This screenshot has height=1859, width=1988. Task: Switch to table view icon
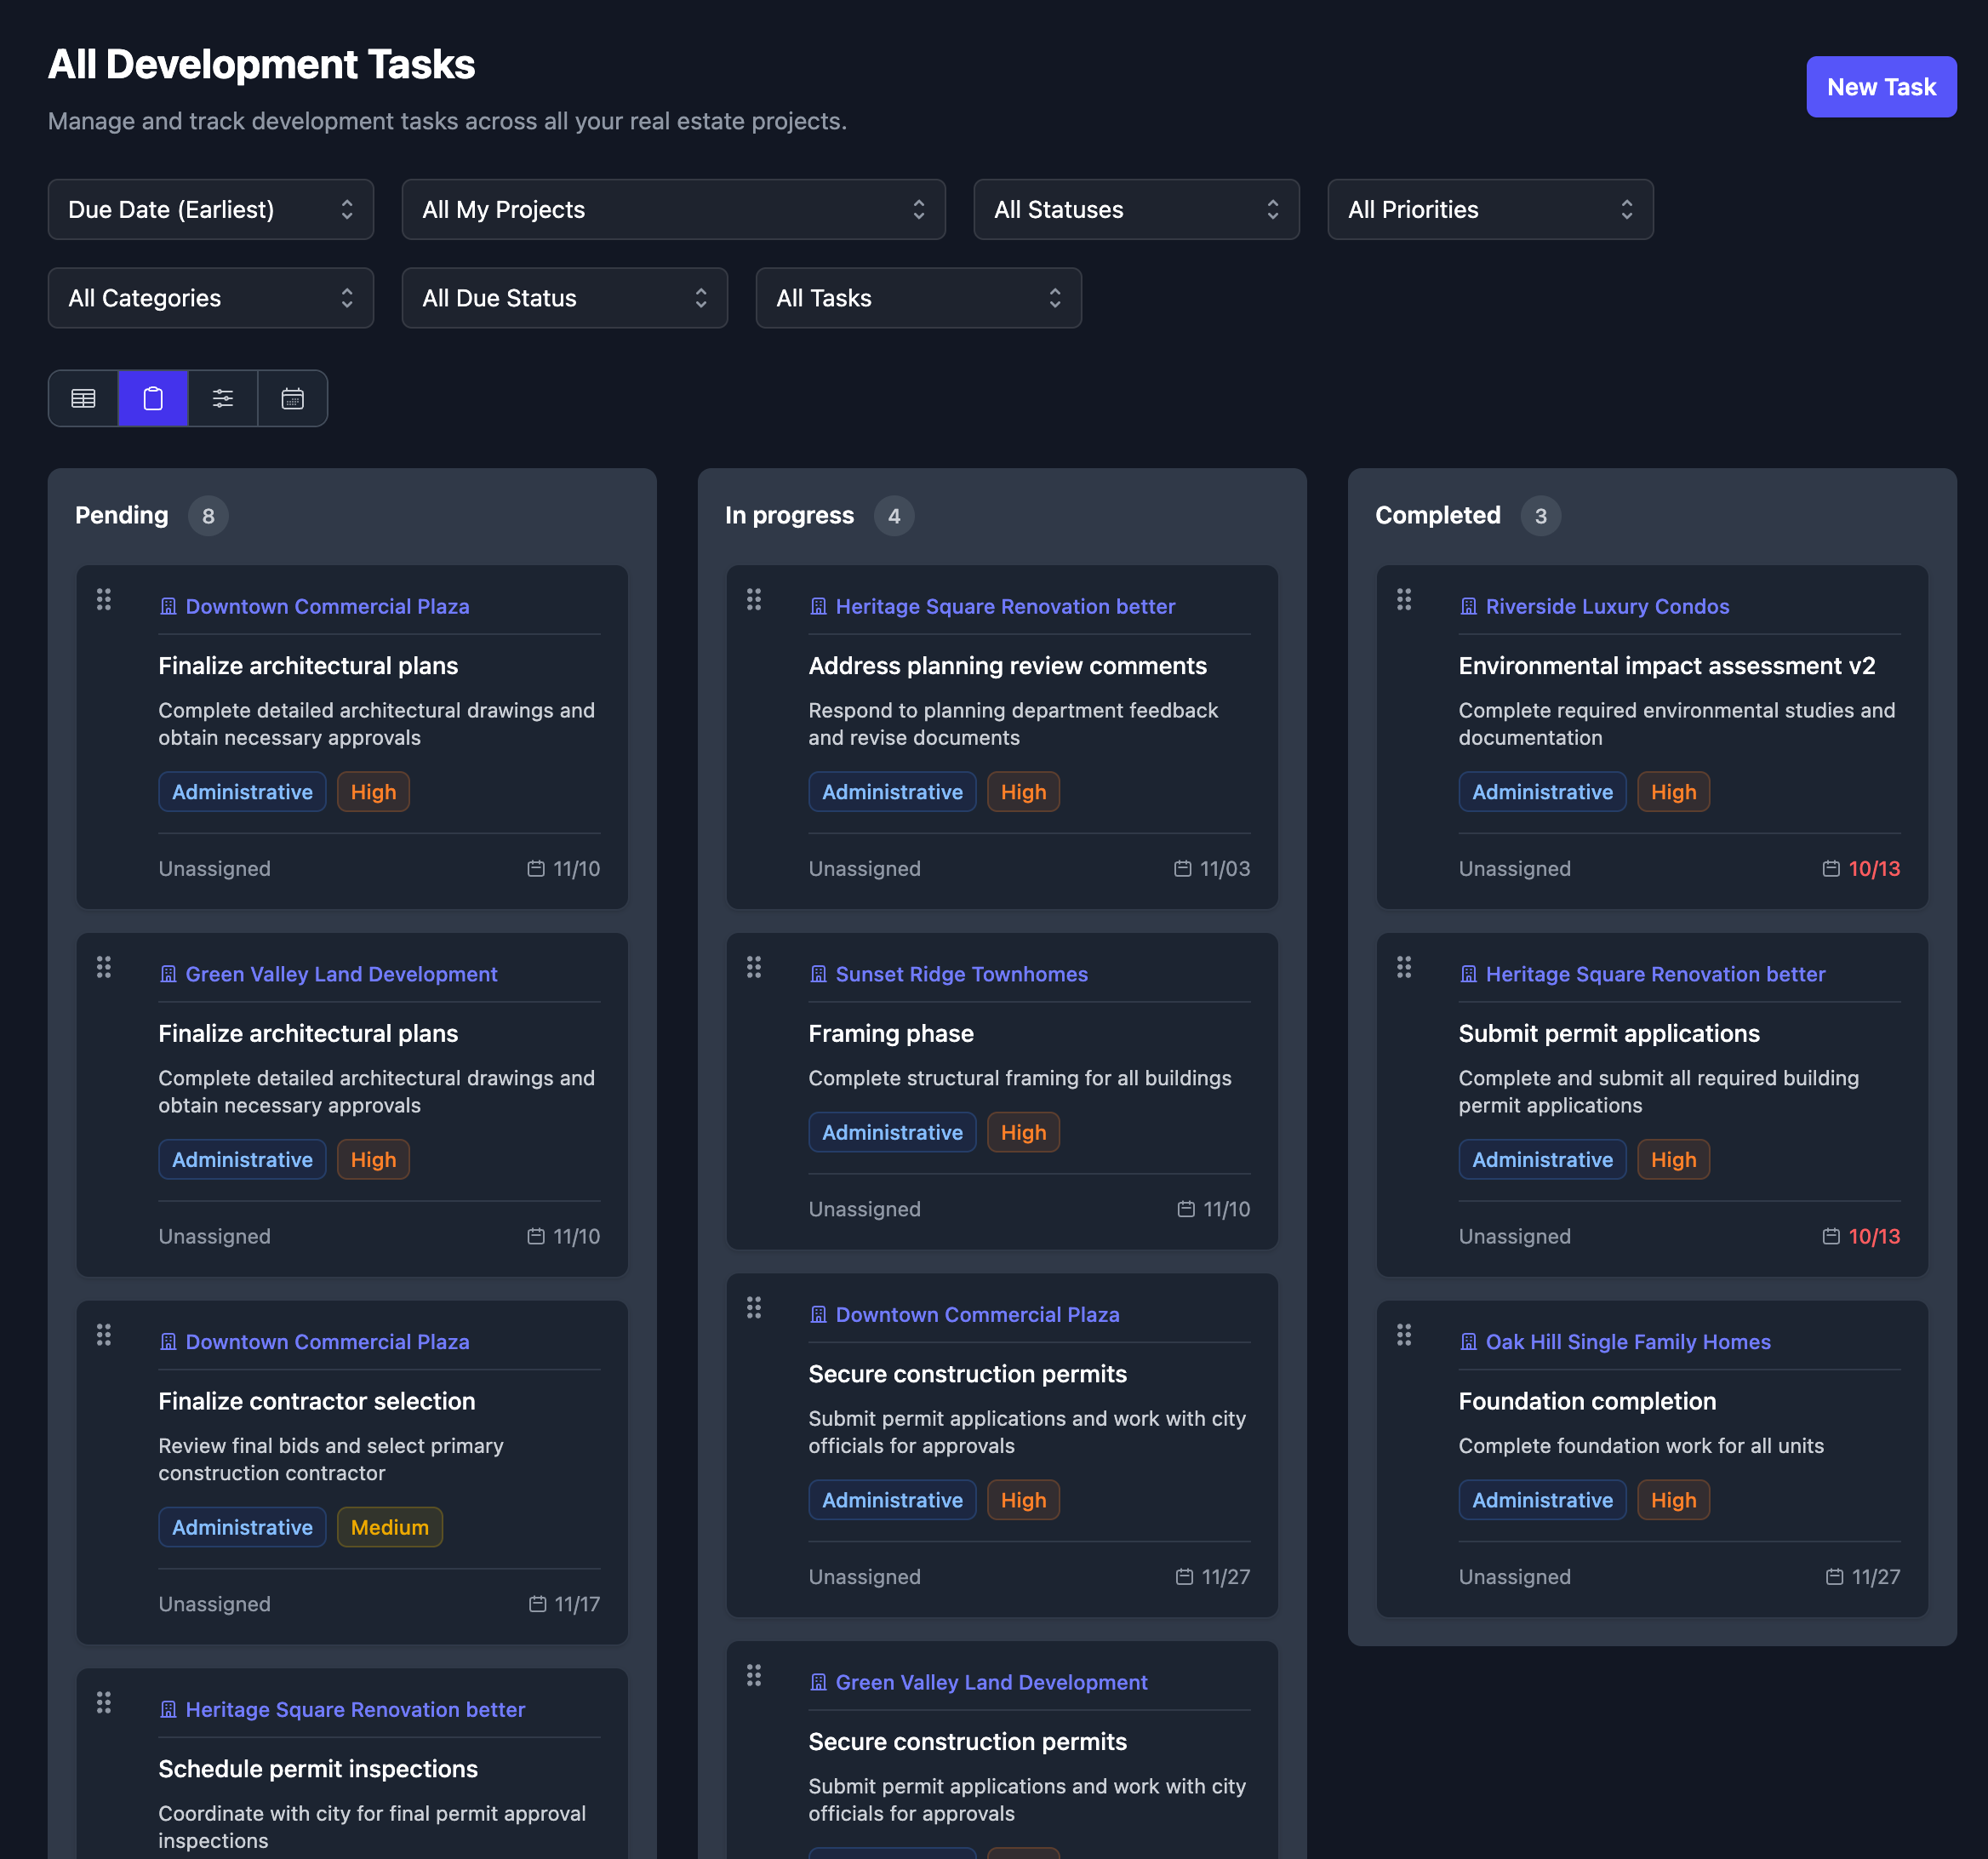point(83,398)
